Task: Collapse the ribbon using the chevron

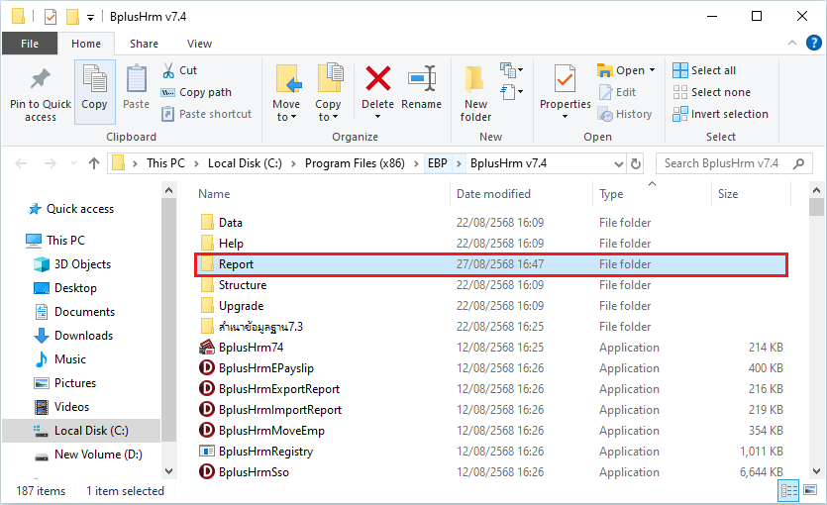Action: [x=792, y=43]
